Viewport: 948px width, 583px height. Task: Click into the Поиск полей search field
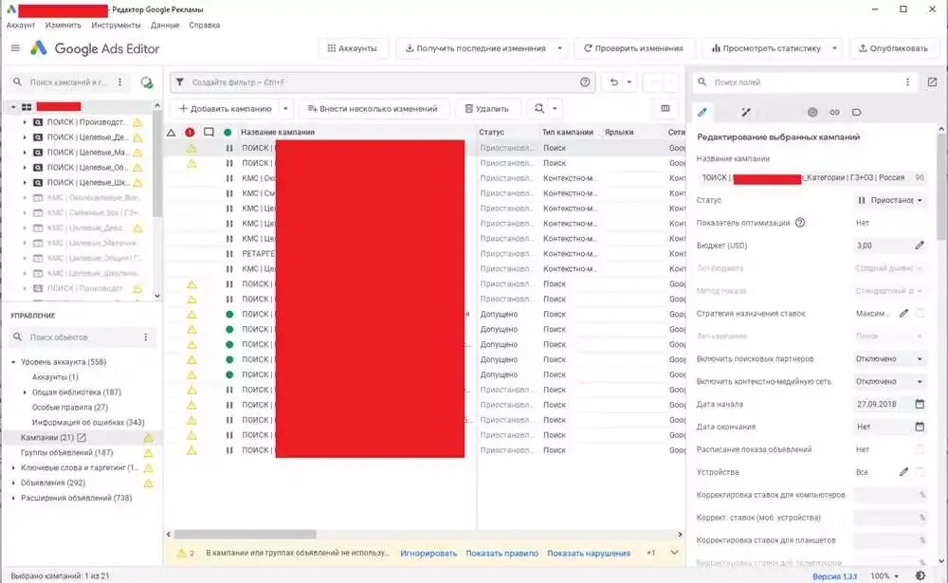coord(804,82)
